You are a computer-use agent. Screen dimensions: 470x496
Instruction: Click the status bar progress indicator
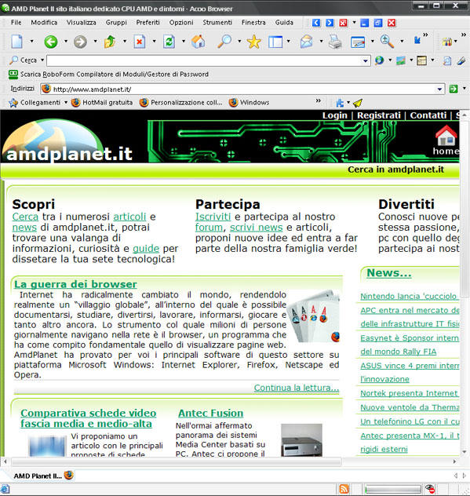(x=393, y=489)
